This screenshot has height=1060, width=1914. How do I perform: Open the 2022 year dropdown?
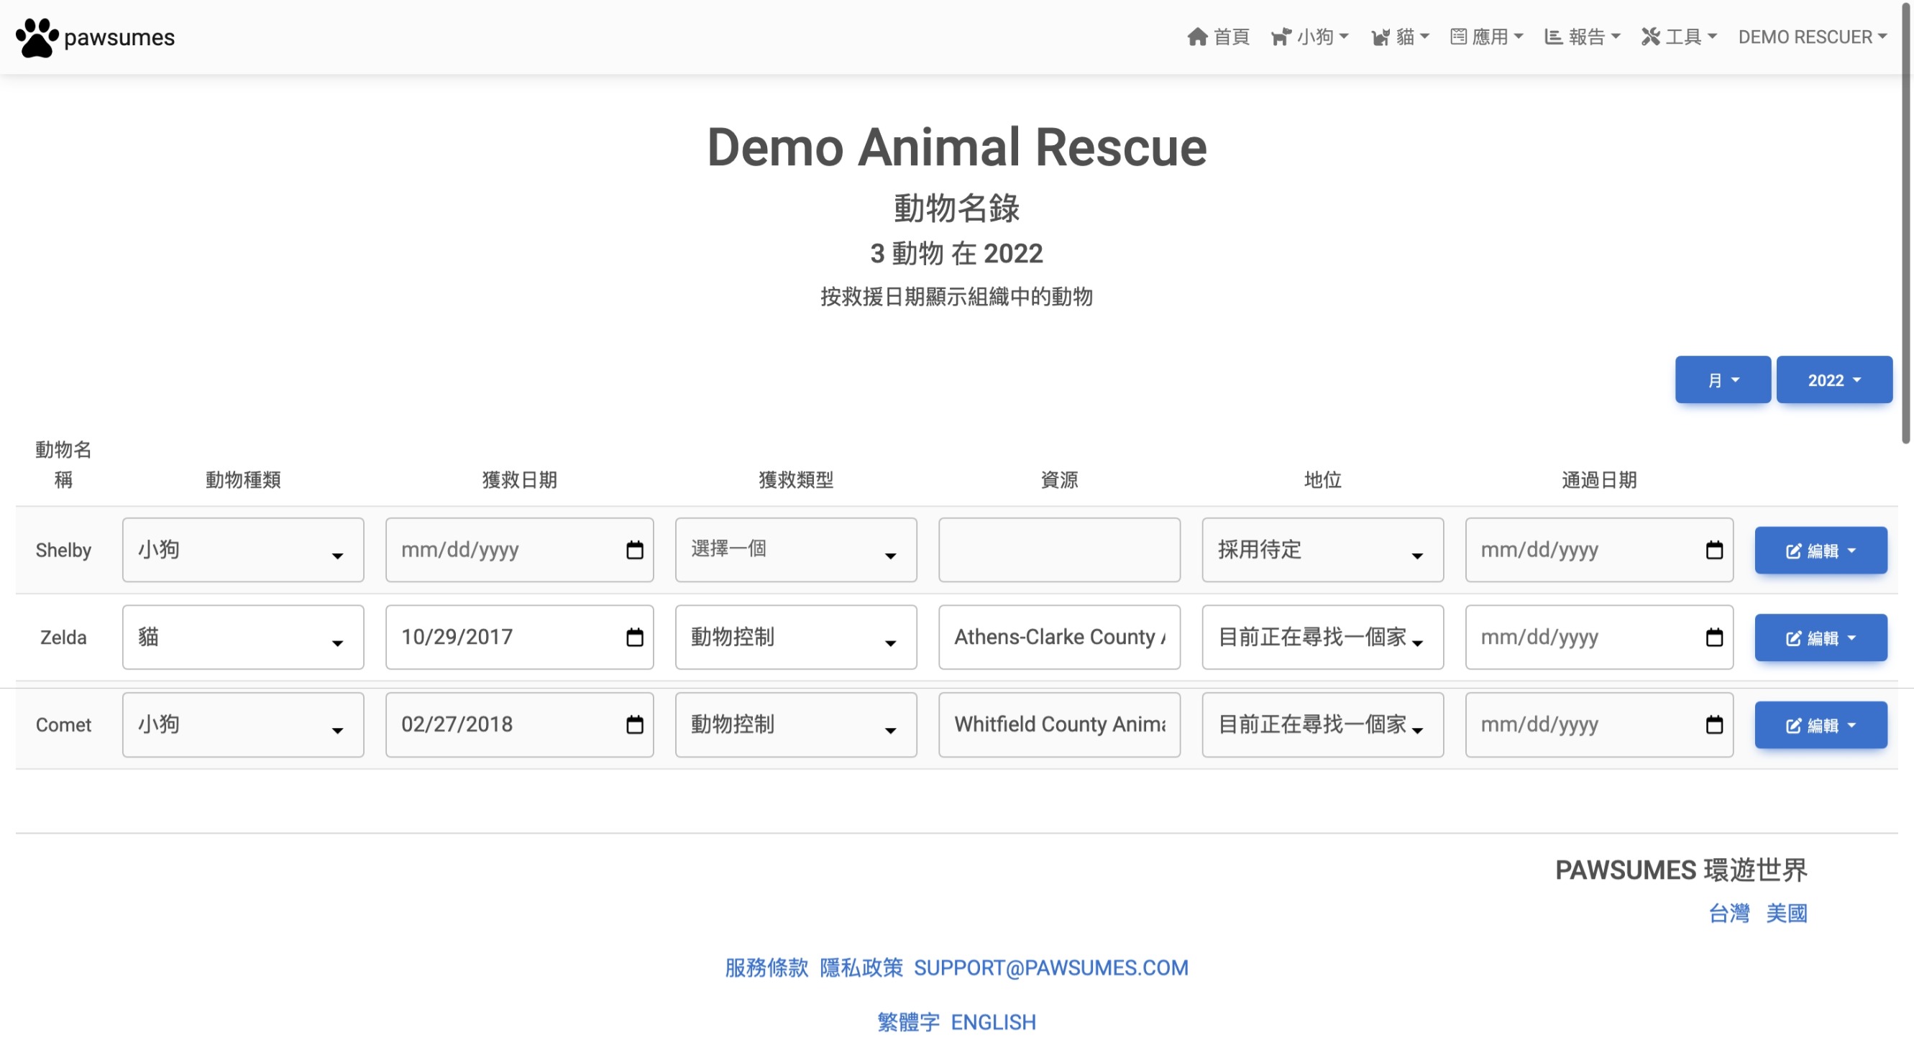(1833, 379)
